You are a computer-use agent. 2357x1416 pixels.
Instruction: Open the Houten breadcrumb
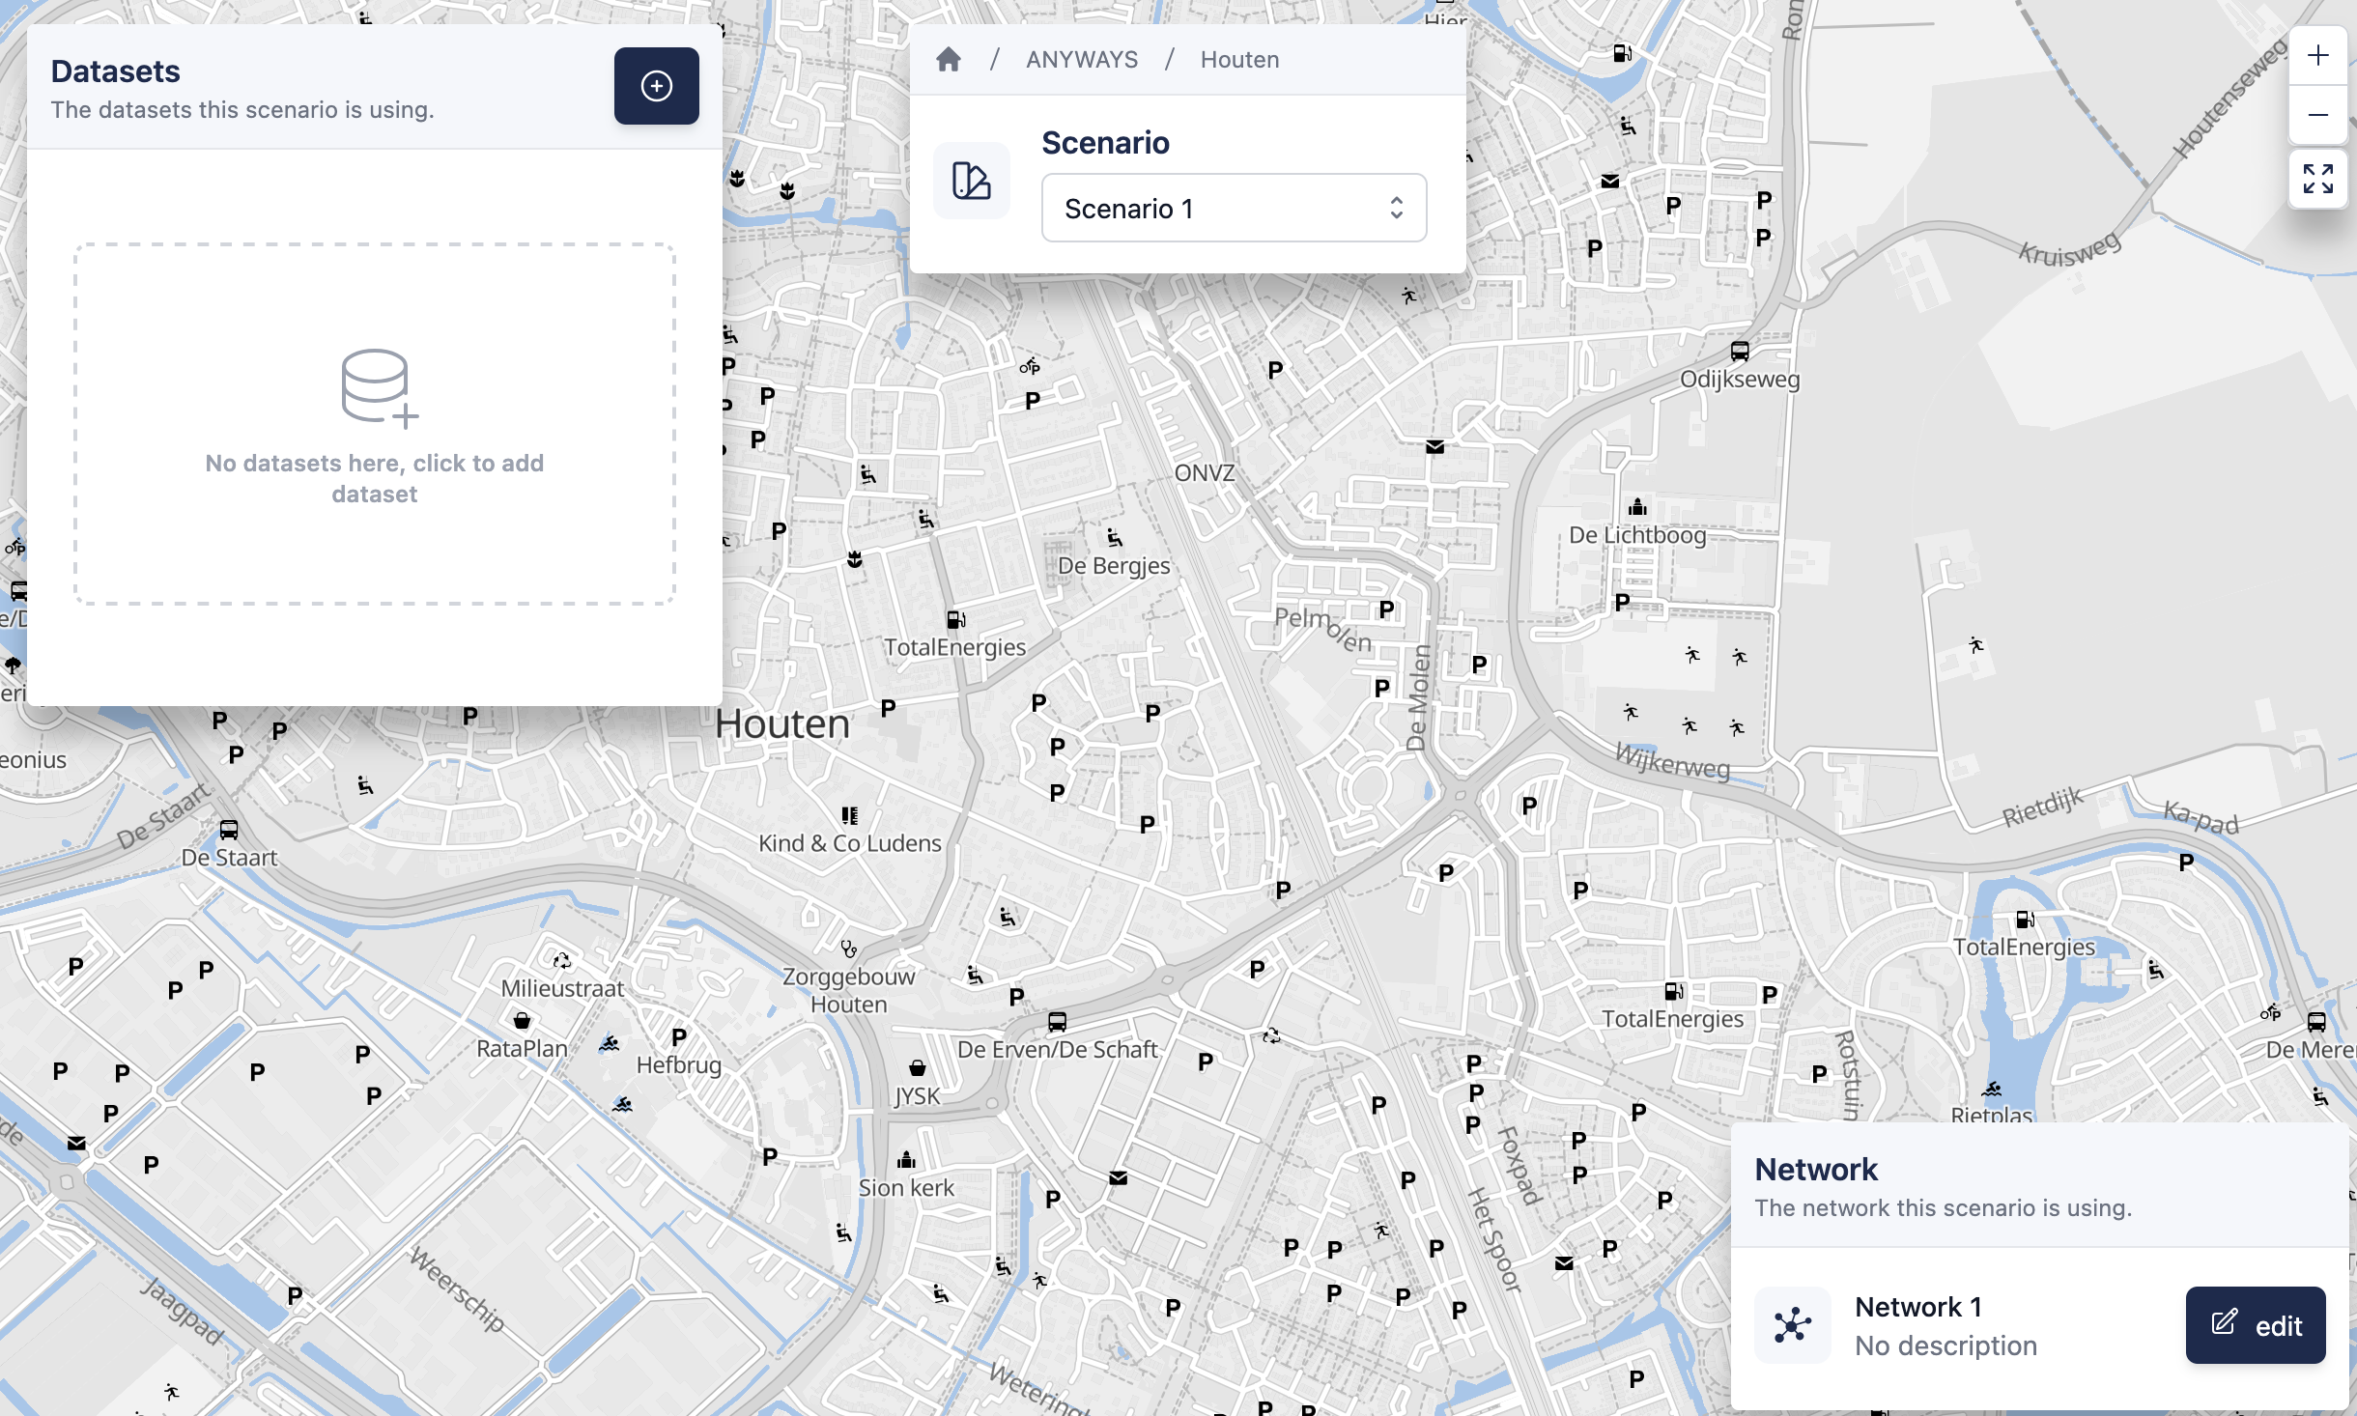pos(1238,60)
